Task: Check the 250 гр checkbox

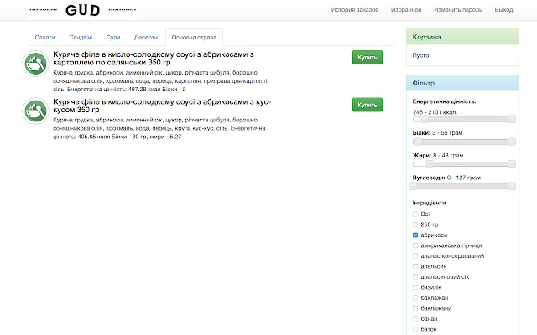Action: click(415, 224)
